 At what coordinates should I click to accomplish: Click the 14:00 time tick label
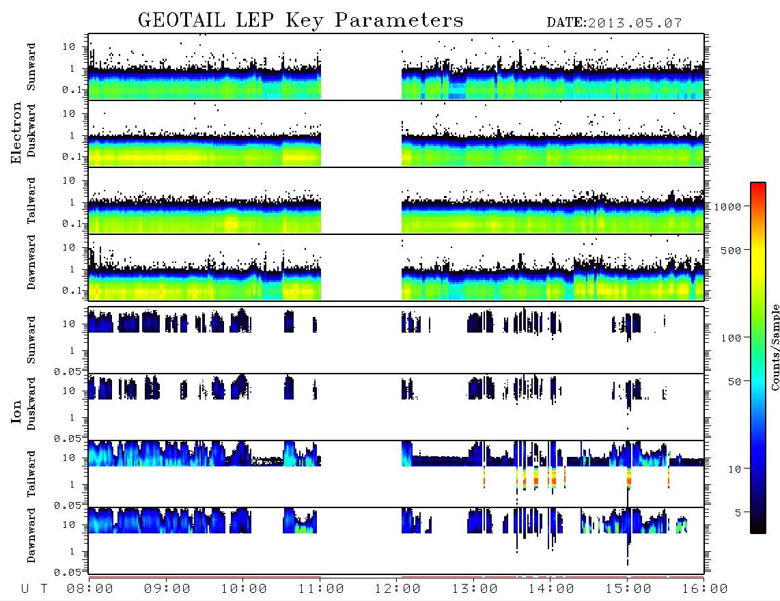(x=551, y=589)
